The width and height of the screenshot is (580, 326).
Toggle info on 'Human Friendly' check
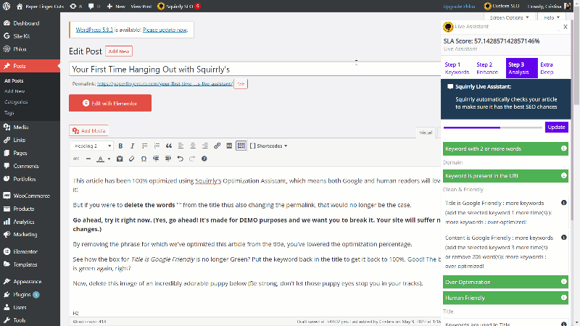click(x=564, y=297)
